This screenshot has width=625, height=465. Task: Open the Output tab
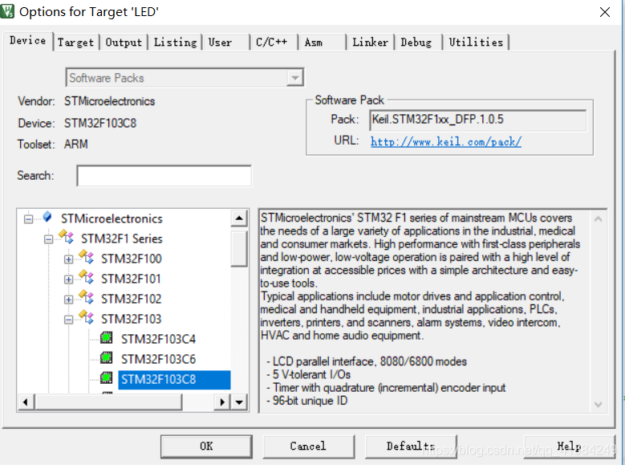(x=124, y=43)
